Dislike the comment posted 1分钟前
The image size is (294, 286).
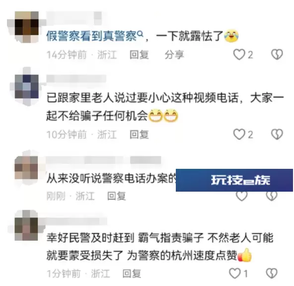[x=272, y=273]
